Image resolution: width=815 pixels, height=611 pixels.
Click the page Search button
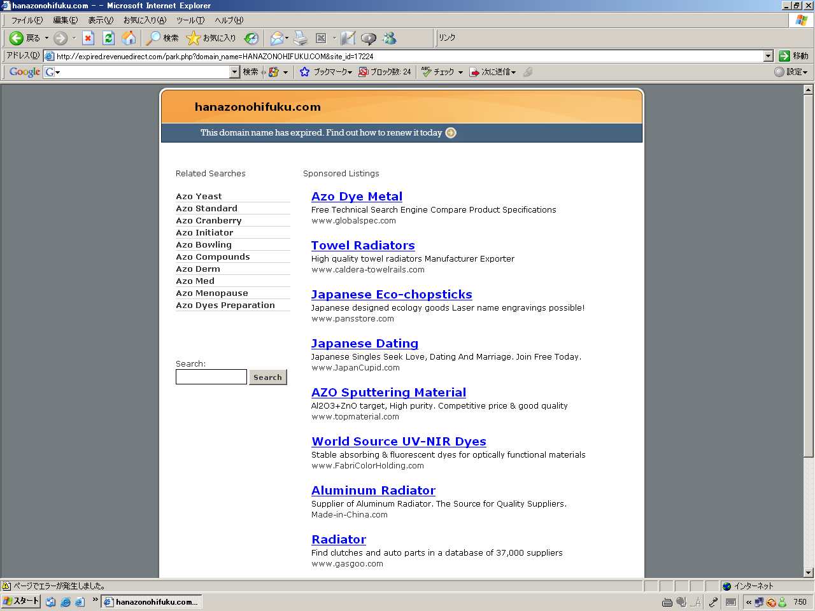pyautogui.click(x=267, y=377)
